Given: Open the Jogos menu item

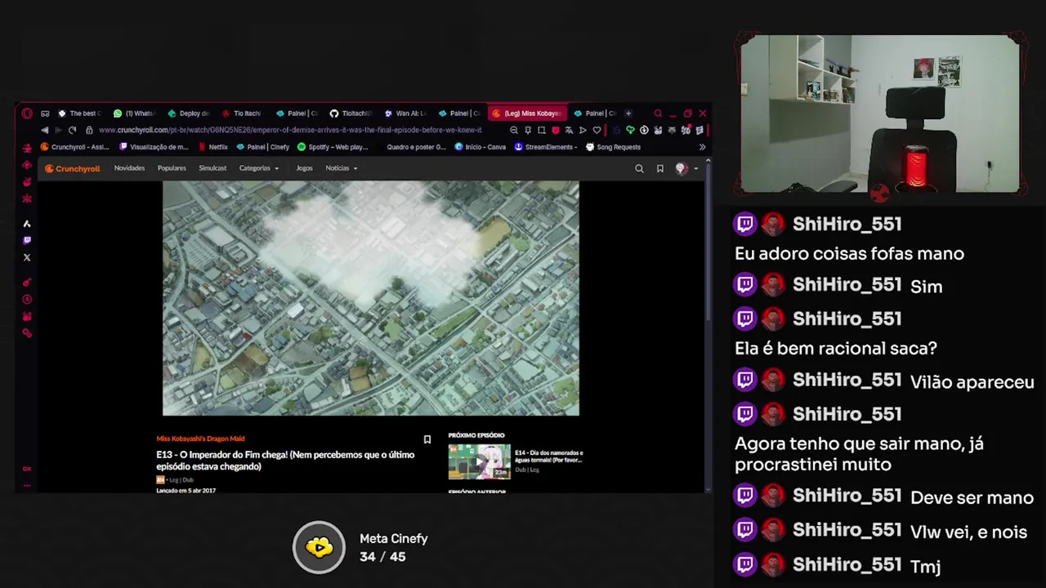Looking at the screenshot, I should [304, 168].
